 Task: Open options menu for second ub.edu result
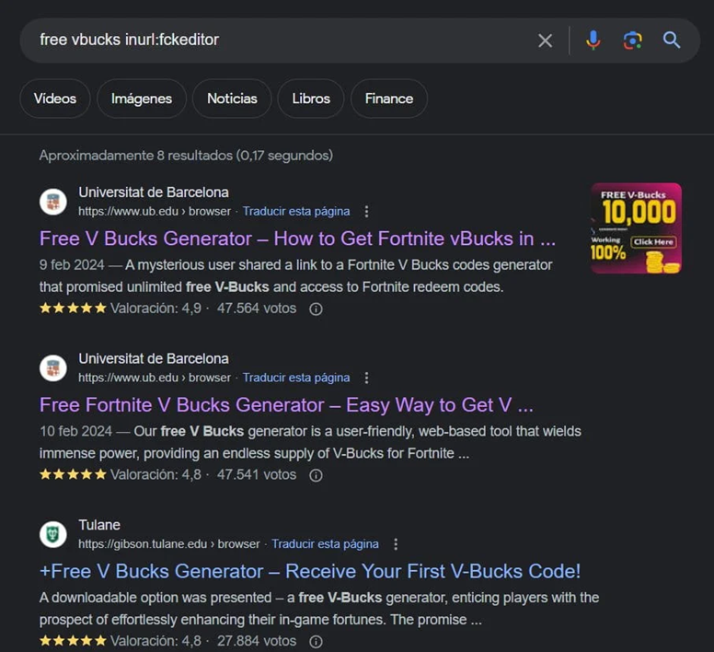[366, 378]
